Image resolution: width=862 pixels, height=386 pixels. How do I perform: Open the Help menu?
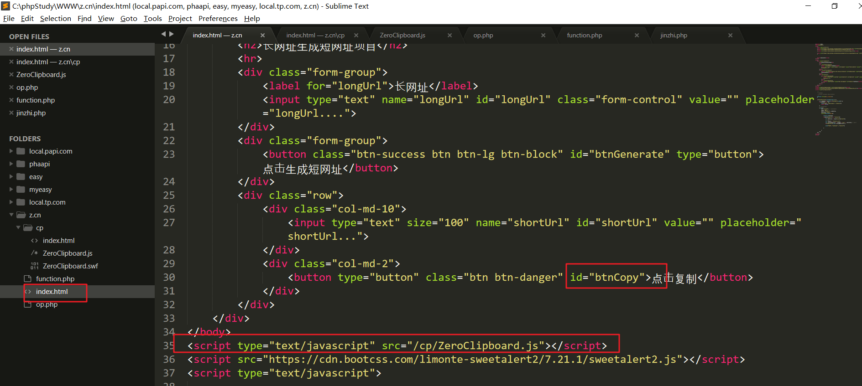(x=252, y=18)
